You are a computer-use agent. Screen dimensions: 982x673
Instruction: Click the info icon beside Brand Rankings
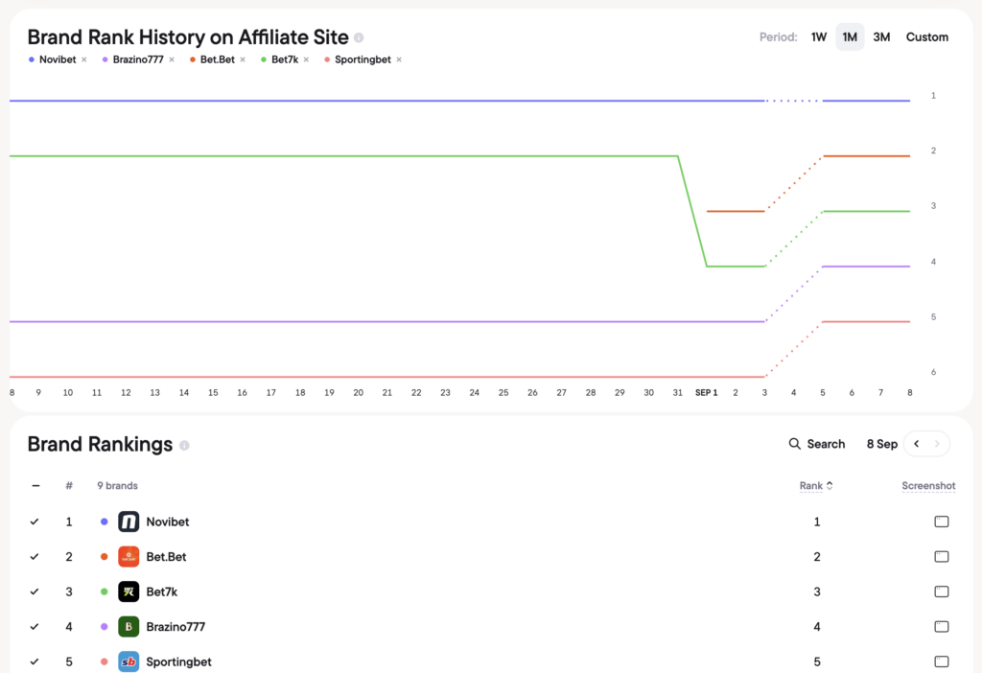tap(184, 445)
